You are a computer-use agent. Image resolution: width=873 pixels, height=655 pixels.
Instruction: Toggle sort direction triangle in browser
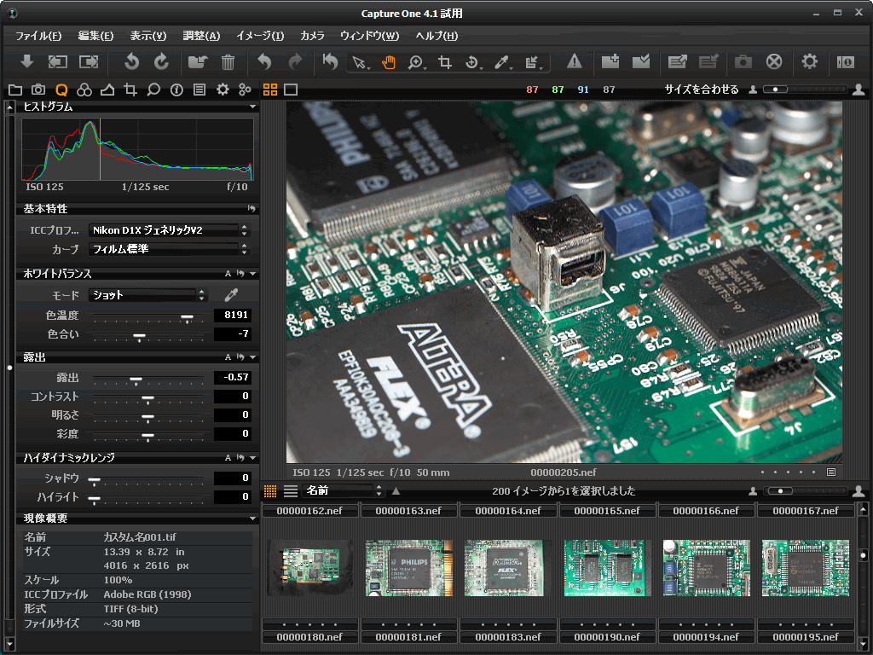396,490
